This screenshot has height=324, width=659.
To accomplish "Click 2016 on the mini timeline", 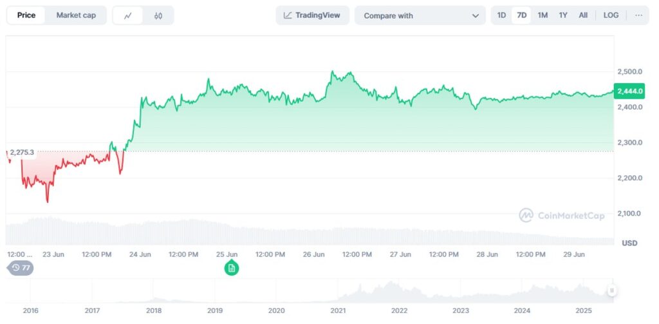I will (31, 310).
